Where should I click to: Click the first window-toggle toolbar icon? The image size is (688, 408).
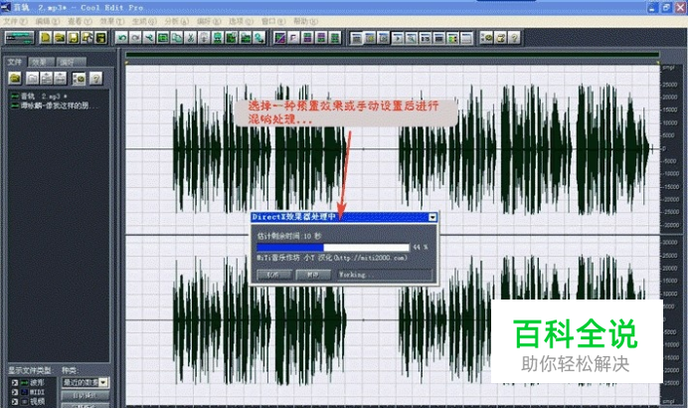pos(356,38)
